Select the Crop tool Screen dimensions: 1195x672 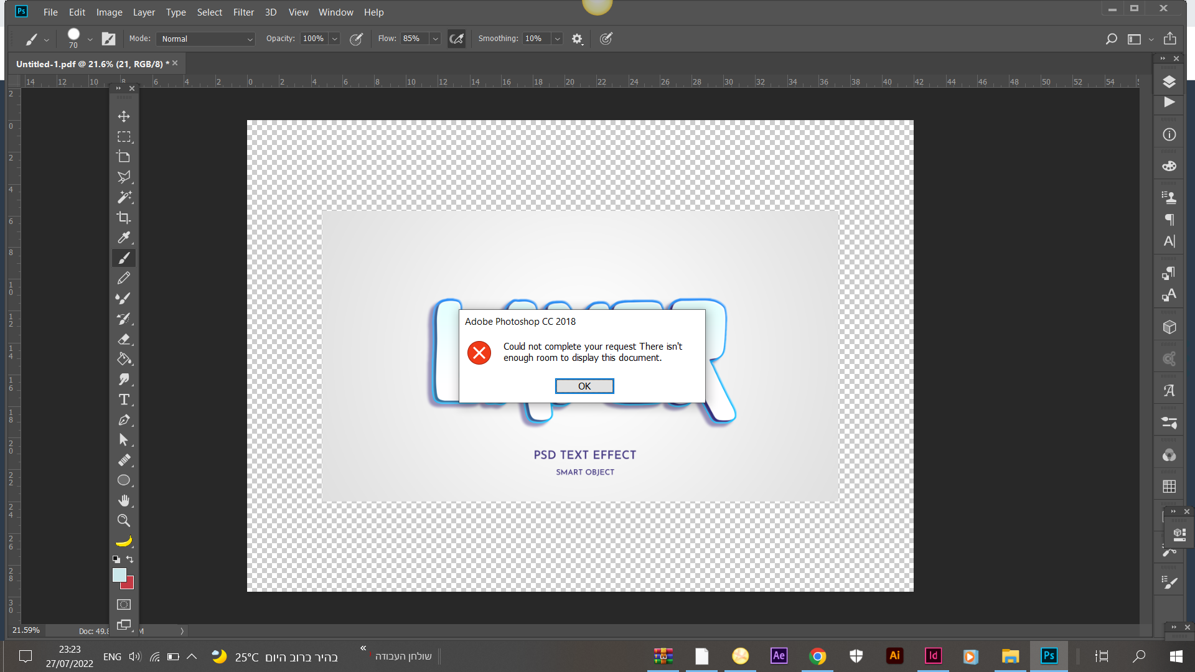click(x=124, y=218)
